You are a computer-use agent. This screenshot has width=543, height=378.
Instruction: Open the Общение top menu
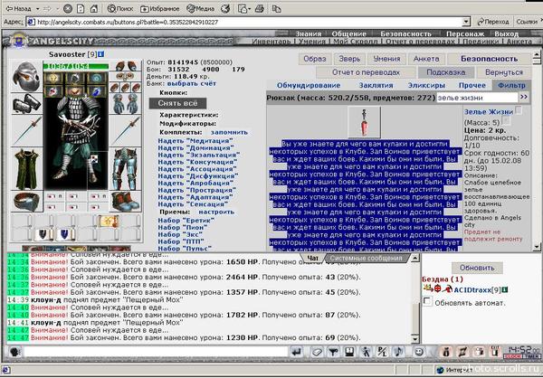coord(348,34)
